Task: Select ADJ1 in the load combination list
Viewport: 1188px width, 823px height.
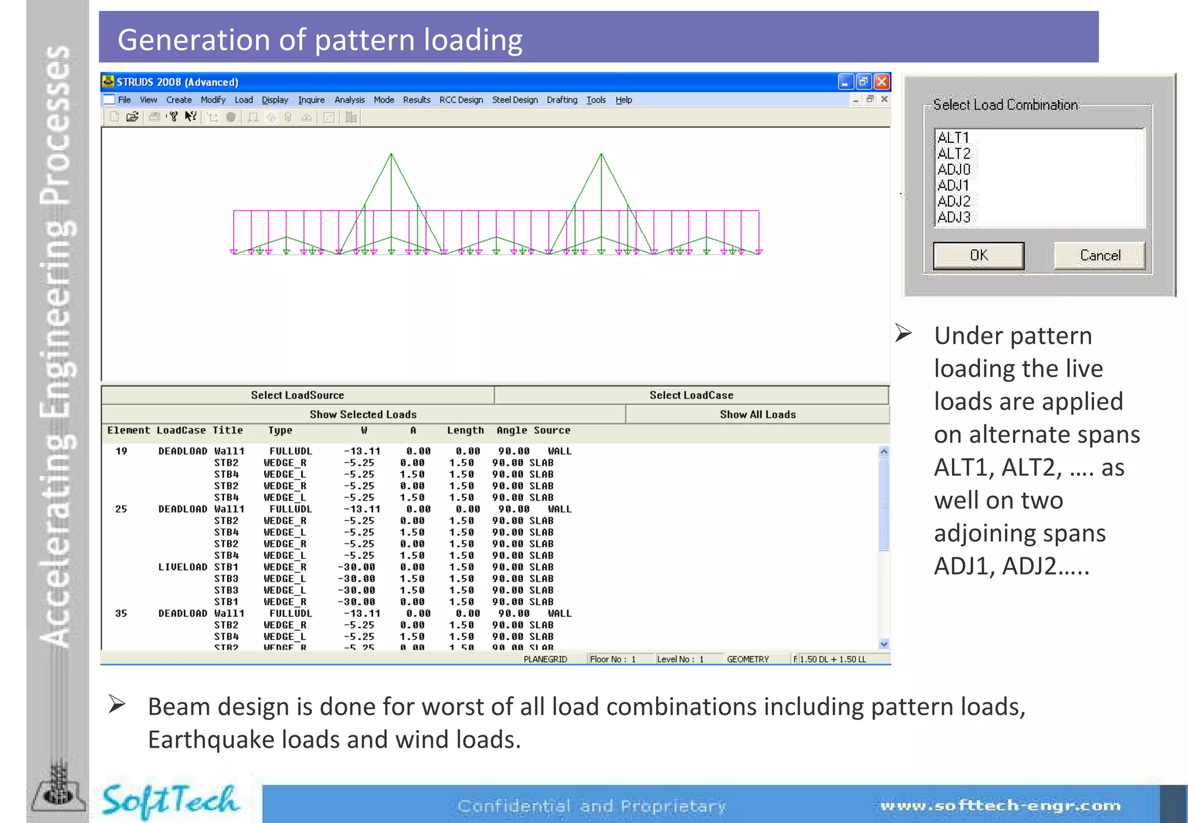Action: [953, 186]
